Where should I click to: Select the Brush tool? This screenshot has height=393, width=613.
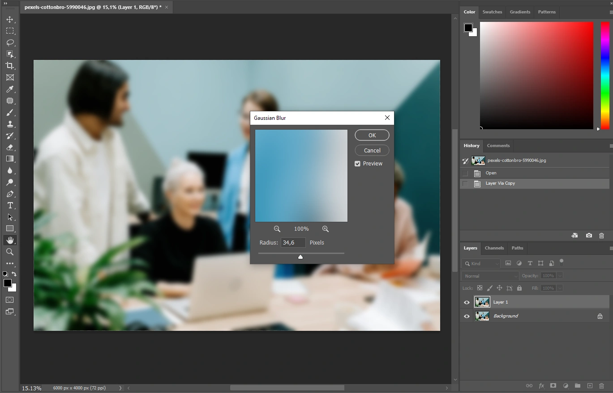10,113
